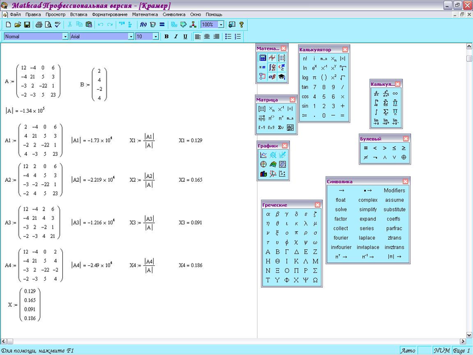
Task: Click the simplify keyword in Символика palette
Action: pyautogui.click(x=367, y=210)
